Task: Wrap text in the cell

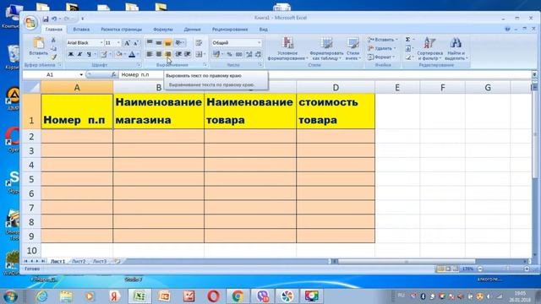Action: point(199,43)
